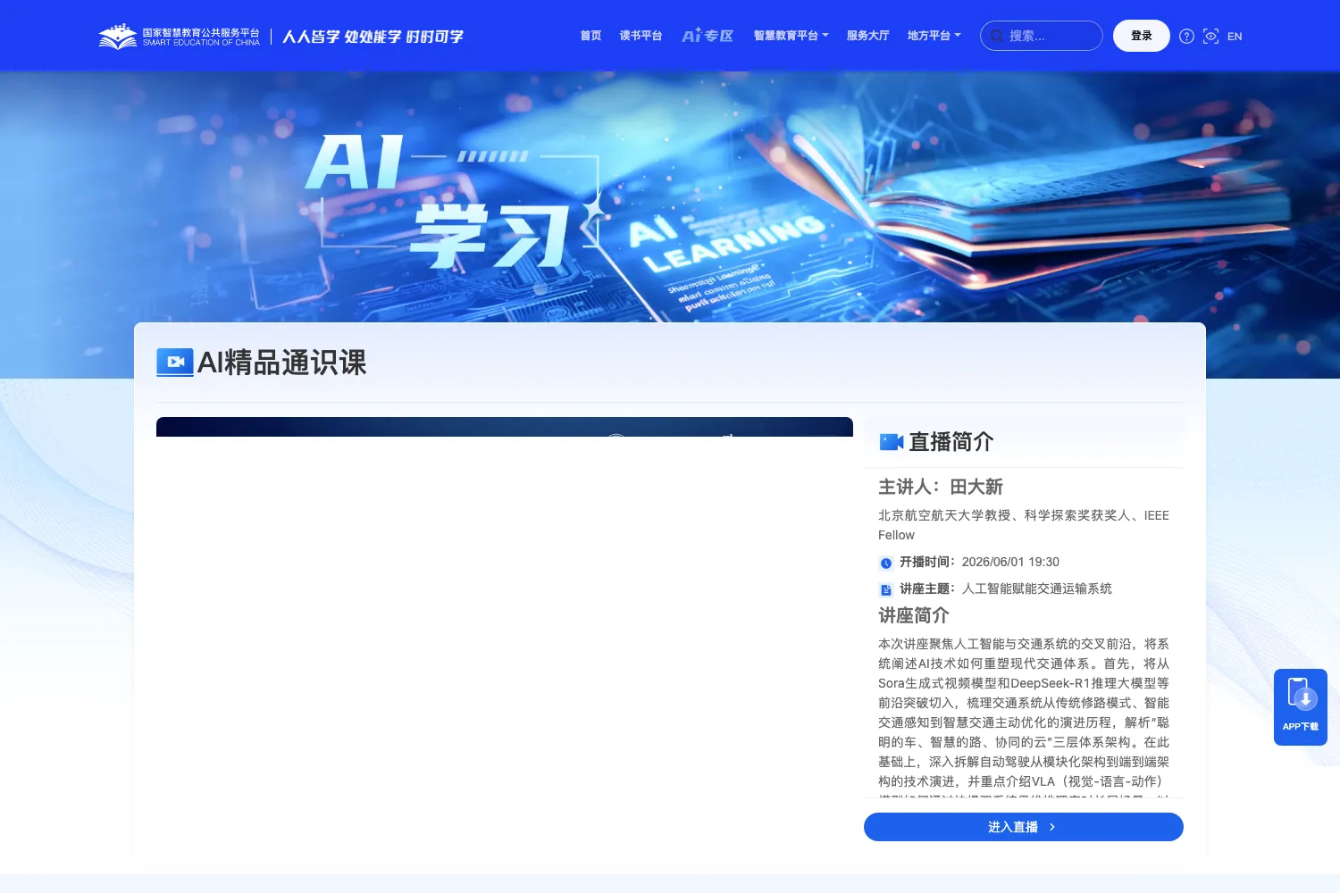Click the slogan 人人皆学 处处能学 时时可学

[373, 37]
